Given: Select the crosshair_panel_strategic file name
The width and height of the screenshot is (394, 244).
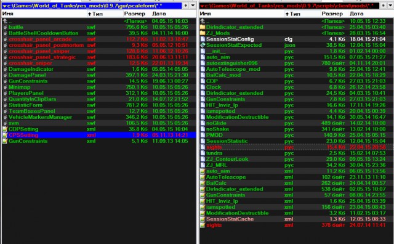Looking at the screenshot, I should [x=42, y=57].
